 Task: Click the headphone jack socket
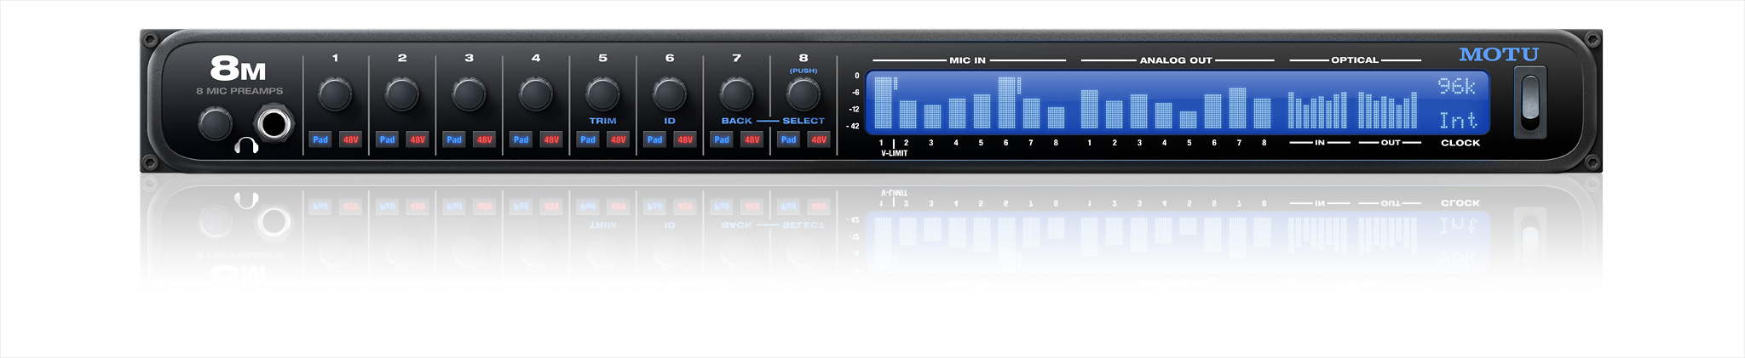click(x=274, y=123)
